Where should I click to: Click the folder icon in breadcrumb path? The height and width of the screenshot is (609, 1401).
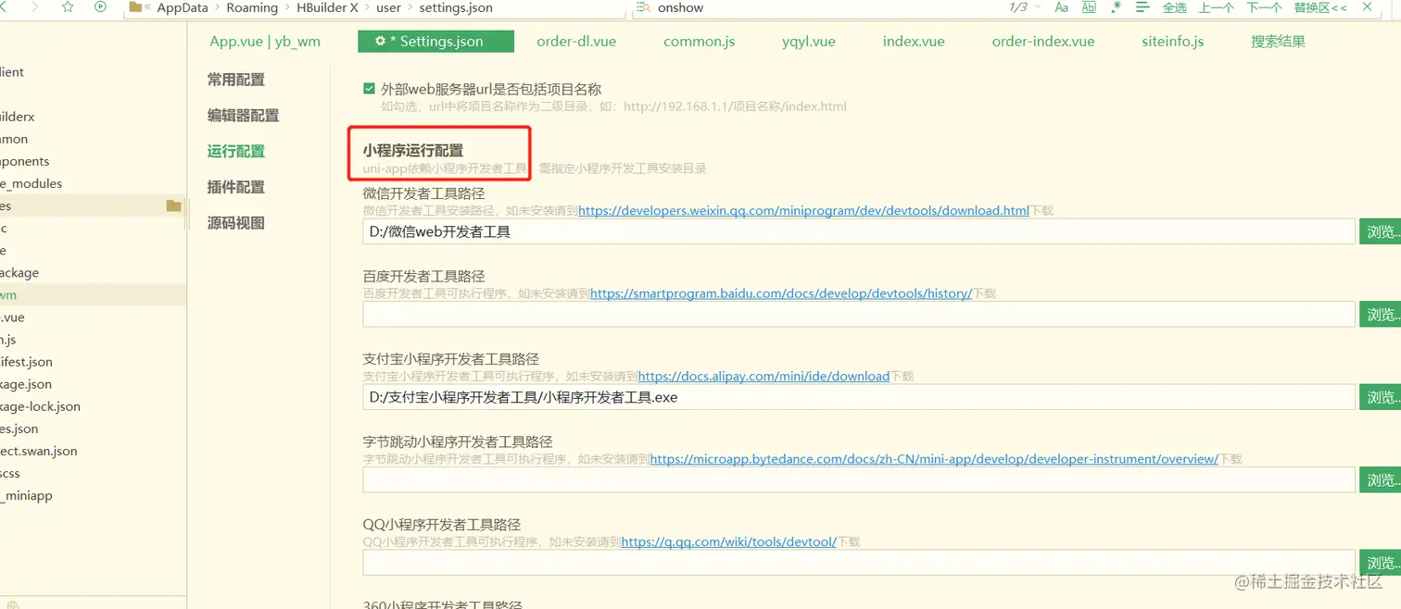coord(135,7)
